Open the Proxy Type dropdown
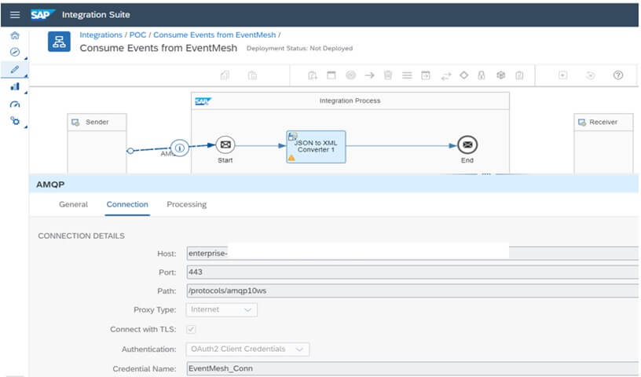This screenshot has width=641, height=377. click(222, 309)
